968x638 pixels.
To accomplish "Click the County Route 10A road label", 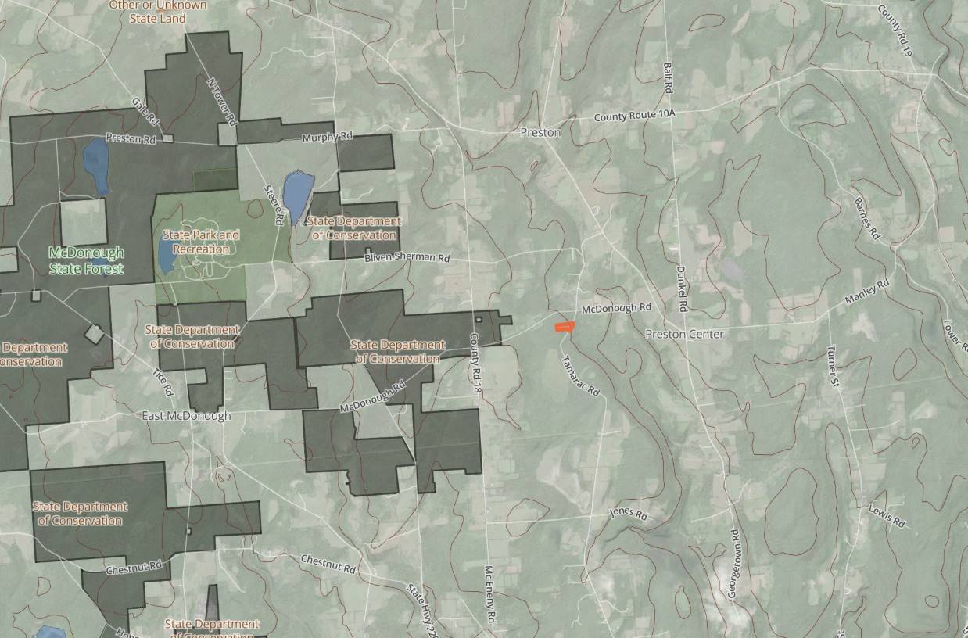I will click(x=633, y=116).
